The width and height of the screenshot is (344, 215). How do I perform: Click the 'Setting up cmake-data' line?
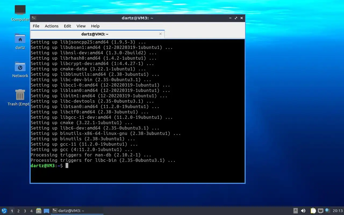[x=88, y=69]
